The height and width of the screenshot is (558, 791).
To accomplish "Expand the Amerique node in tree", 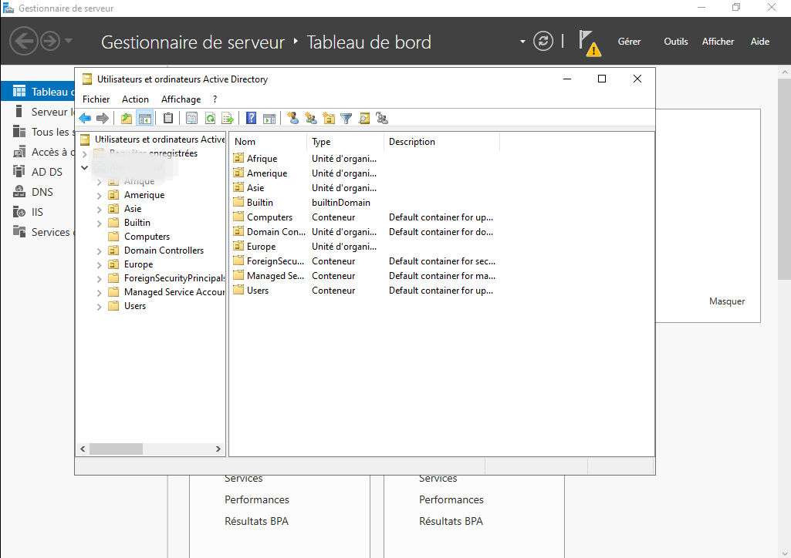I will pyautogui.click(x=99, y=196).
